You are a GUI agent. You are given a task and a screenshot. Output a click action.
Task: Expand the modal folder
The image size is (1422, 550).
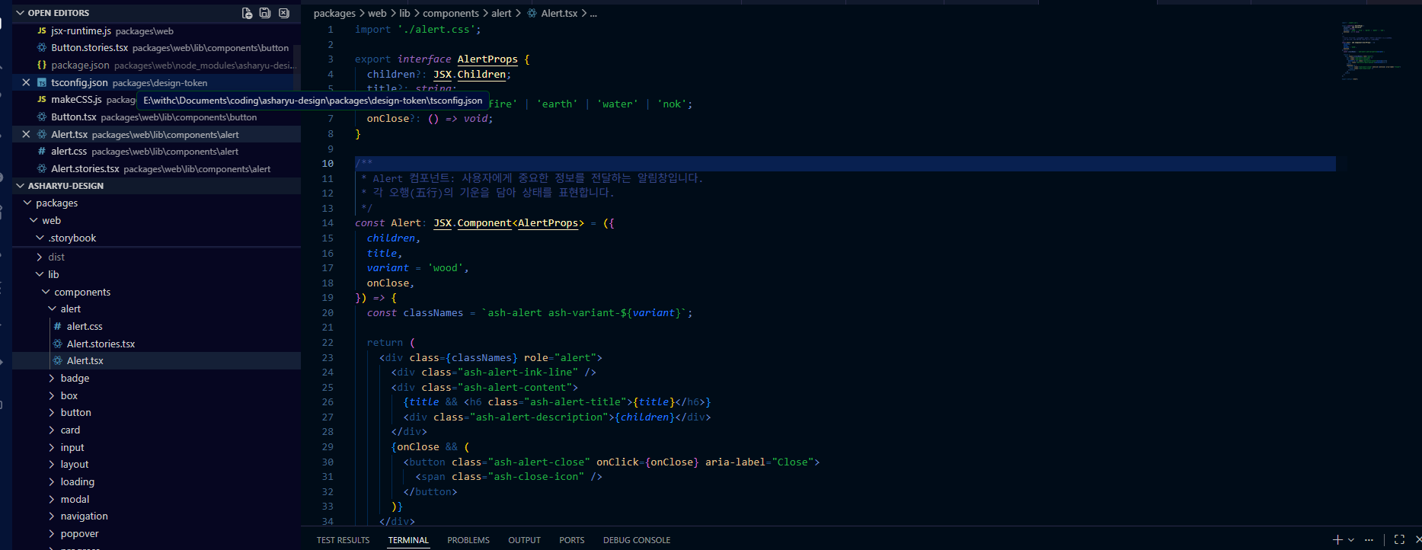point(52,499)
